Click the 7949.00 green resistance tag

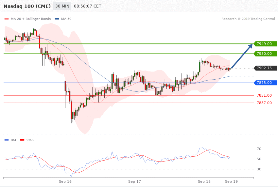pos(265,44)
